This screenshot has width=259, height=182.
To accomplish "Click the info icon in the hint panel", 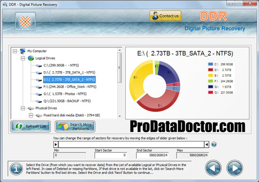I will click(16, 169).
